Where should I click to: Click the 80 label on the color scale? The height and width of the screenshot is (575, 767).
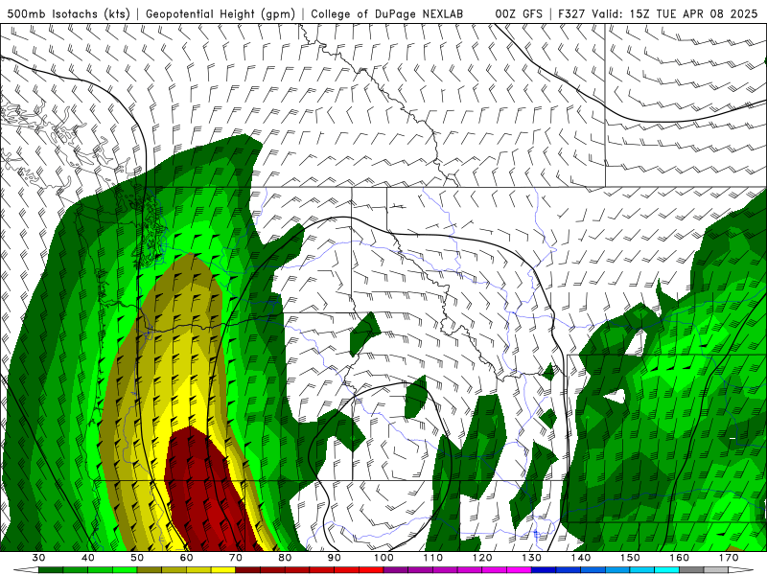pos(285,558)
